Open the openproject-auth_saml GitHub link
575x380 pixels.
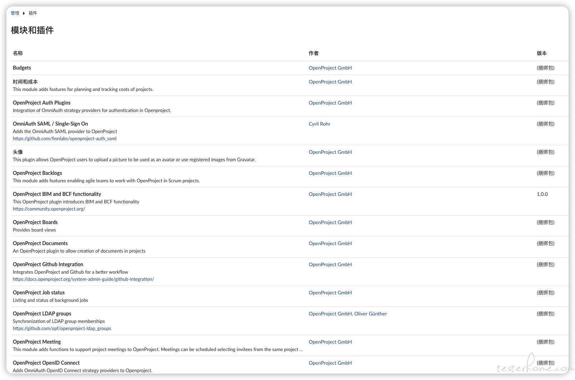65,139
